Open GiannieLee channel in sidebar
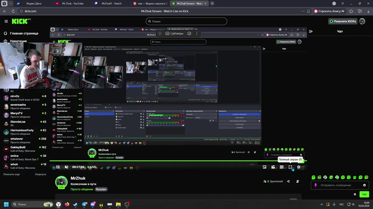 tap(25, 123)
